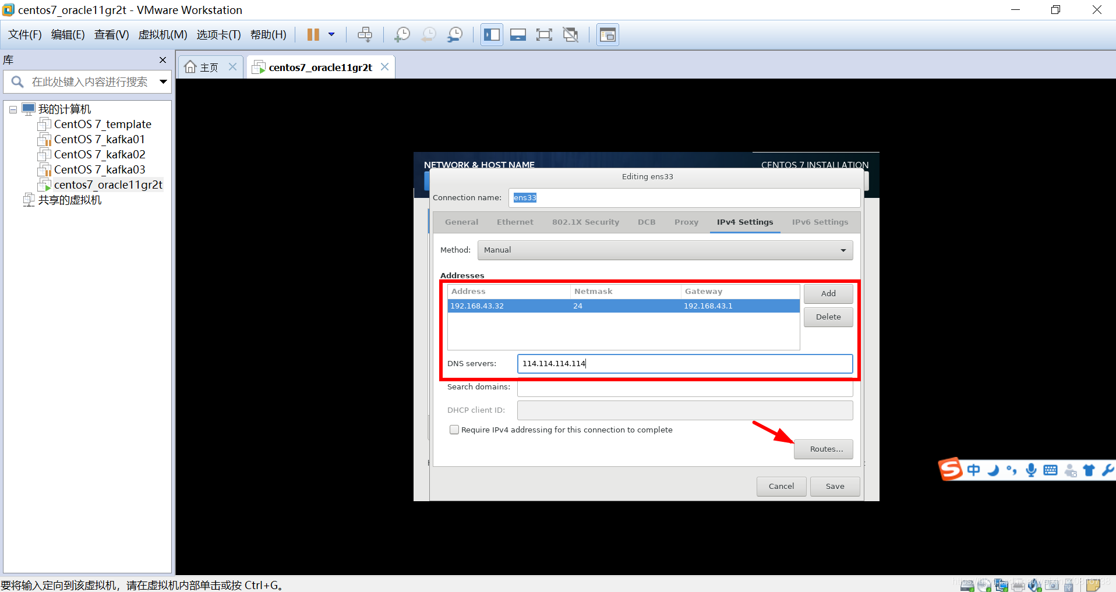Click the Delete address button
This screenshot has height=592, width=1116.
tap(828, 317)
